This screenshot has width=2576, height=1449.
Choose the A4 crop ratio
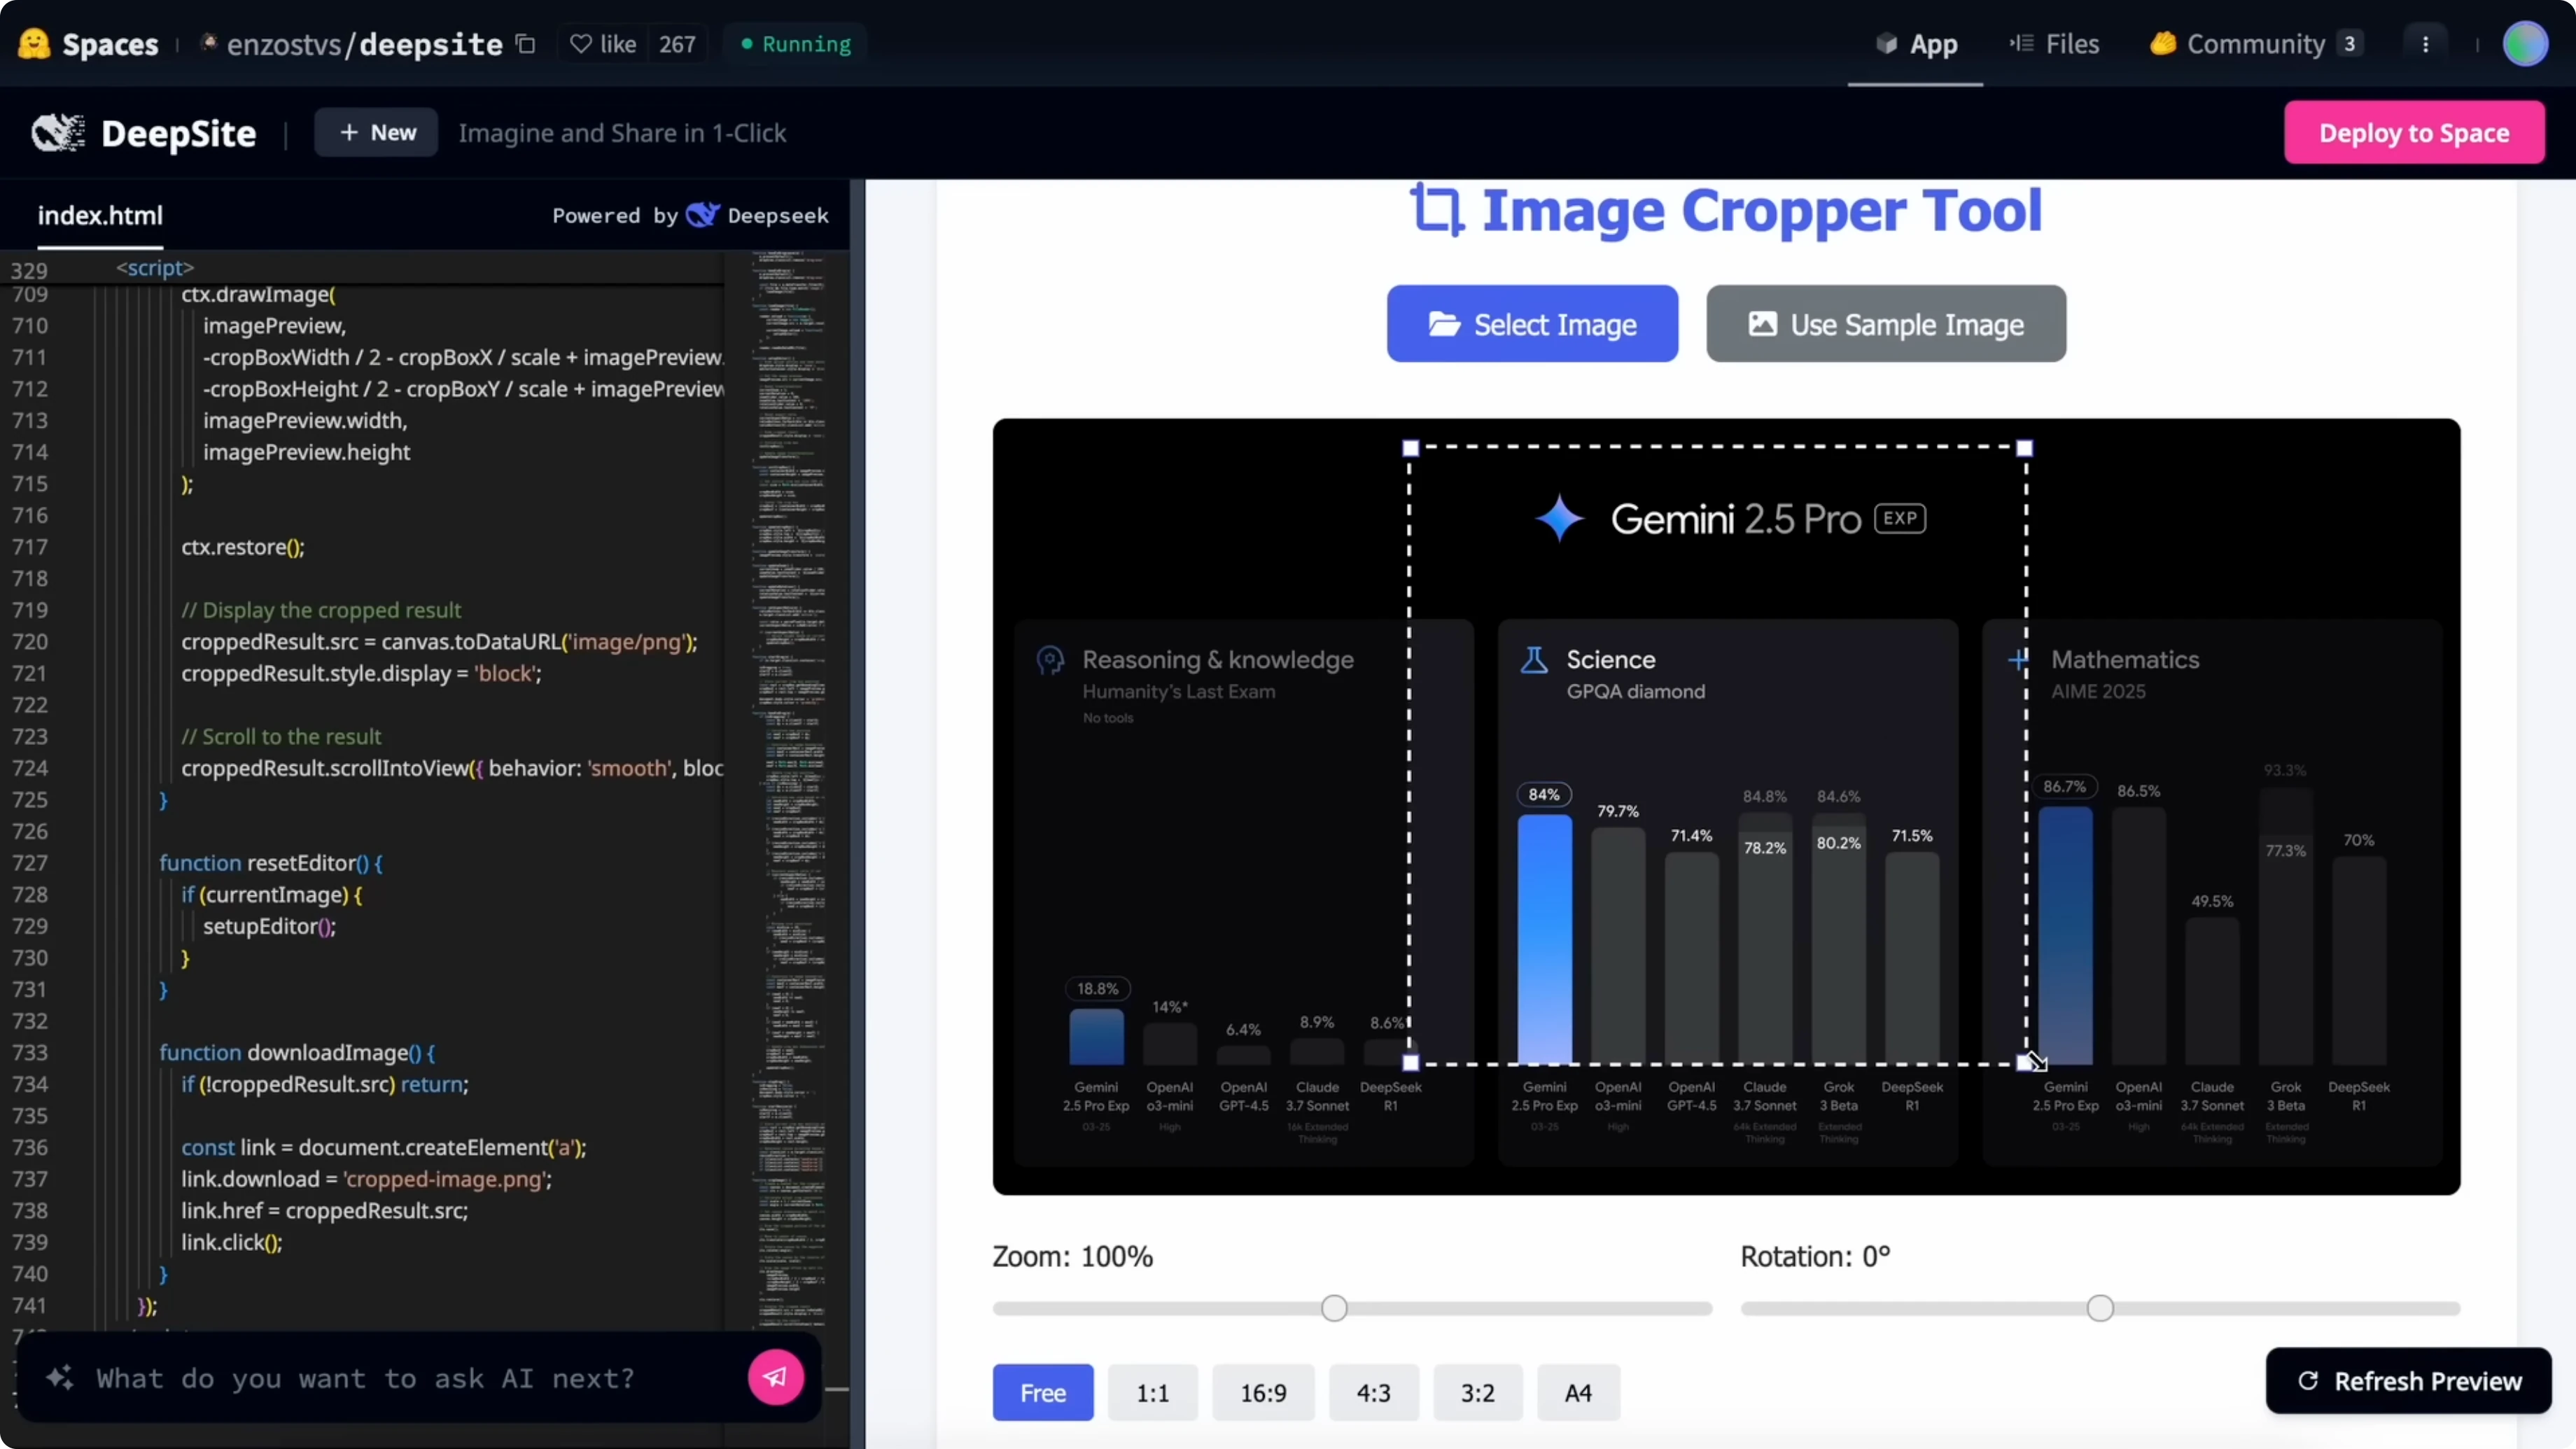click(x=1577, y=1392)
